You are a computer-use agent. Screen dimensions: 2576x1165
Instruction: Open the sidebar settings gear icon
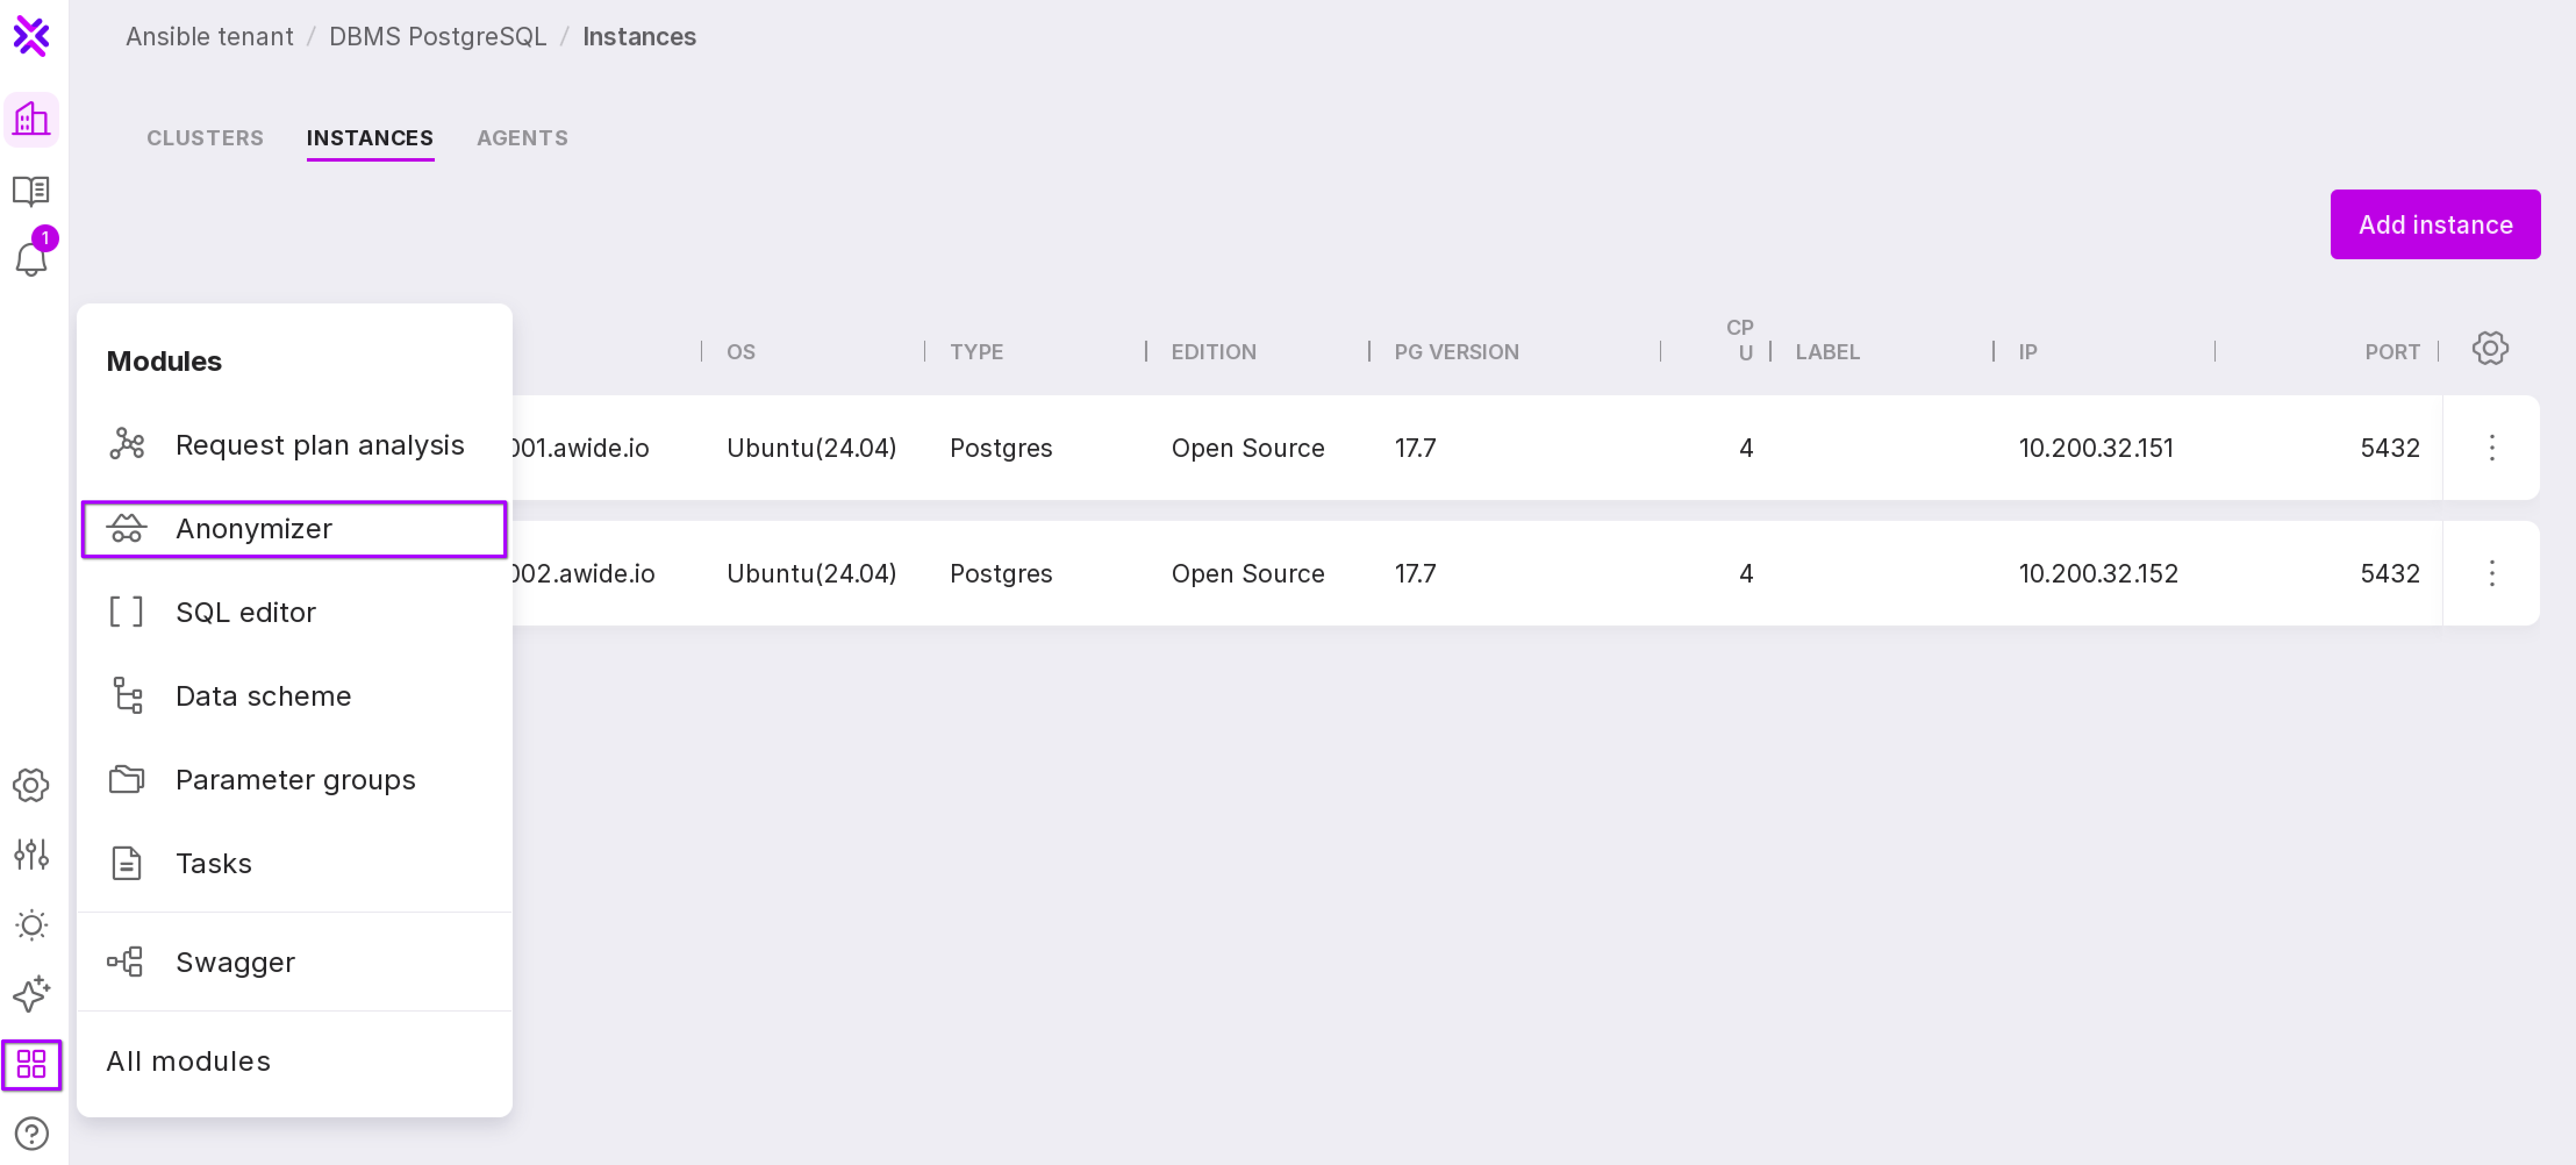(31, 786)
